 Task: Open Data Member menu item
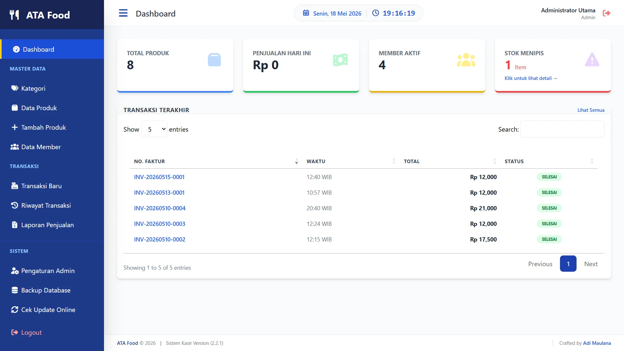tap(52, 147)
